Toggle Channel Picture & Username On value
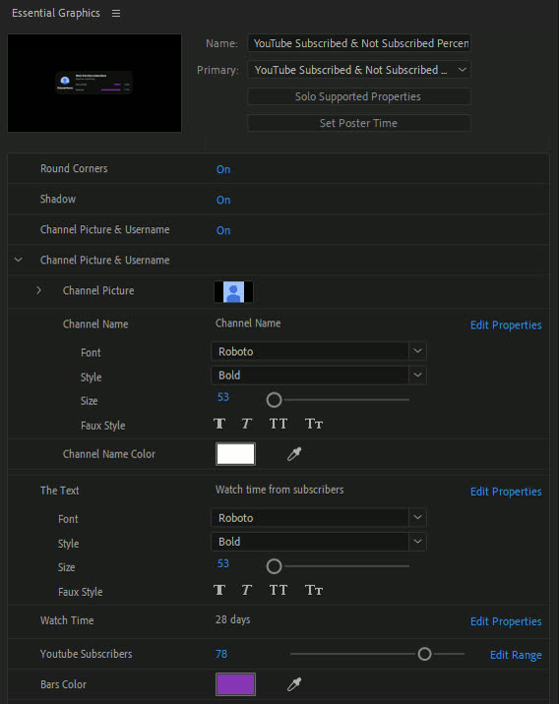Screen dimensions: 559x704 click(x=223, y=230)
